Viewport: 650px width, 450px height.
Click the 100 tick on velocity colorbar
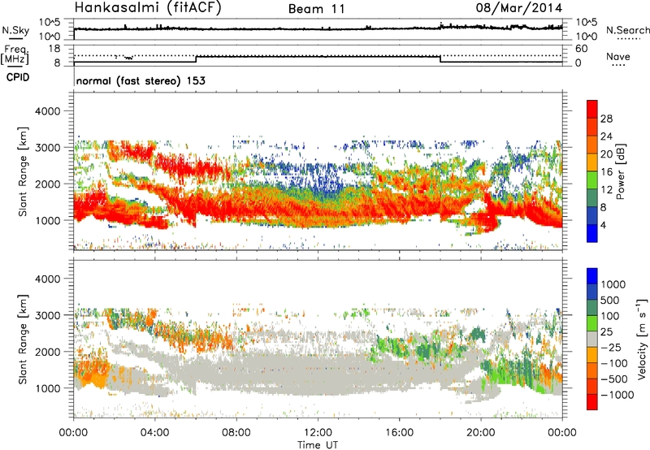610,316
